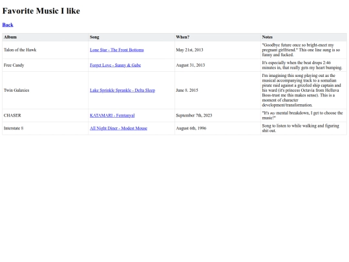
Task: Open Lake Sprinkle Sprankle - Delta Sleep link
Action: pyautogui.click(x=122, y=90)
